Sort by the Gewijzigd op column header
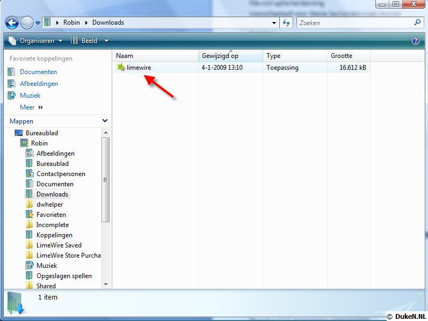The height and width of the screenshot is (321, 428). (231, 56)
